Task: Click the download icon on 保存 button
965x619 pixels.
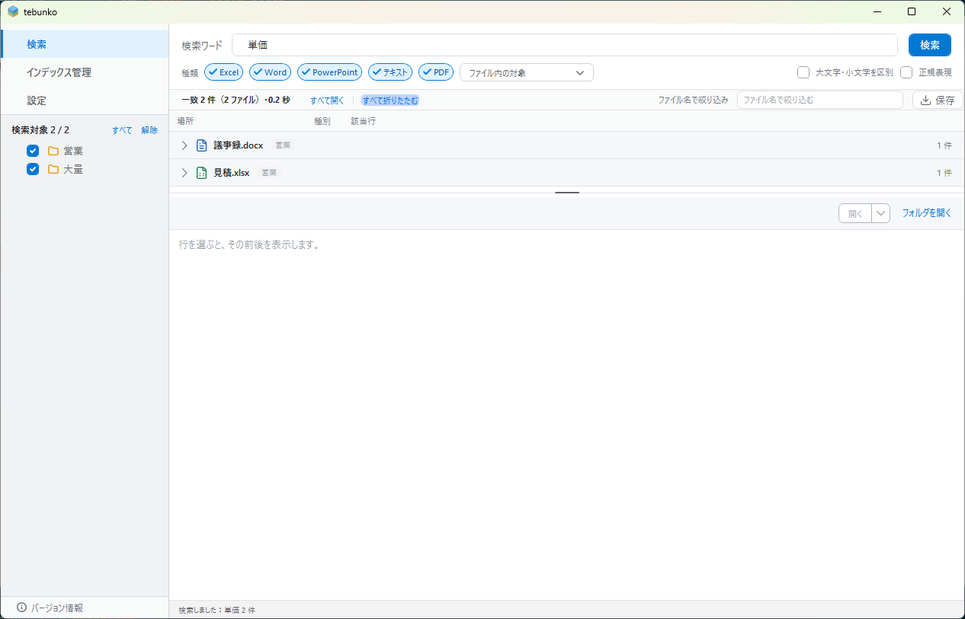Action: [x=926, y=100]
